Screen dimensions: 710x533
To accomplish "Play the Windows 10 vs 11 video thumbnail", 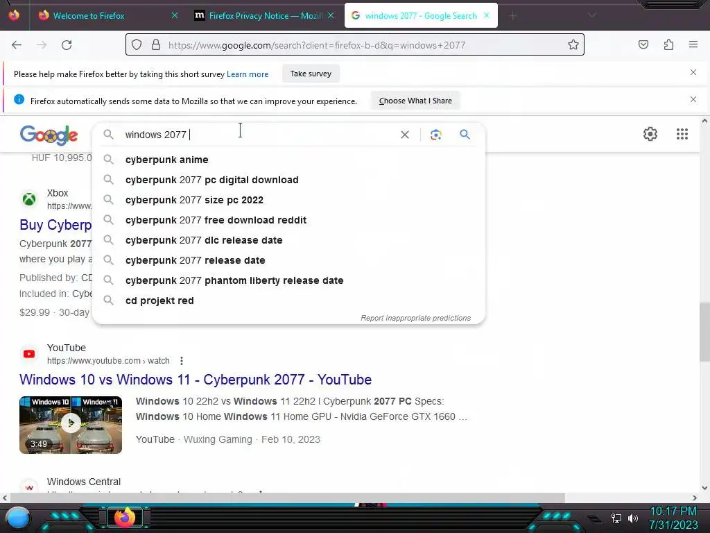I will (x=71, y=425).
